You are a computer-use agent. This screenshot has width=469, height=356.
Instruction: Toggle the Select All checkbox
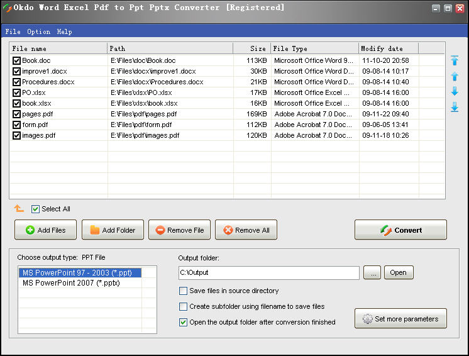coord(35,209)
